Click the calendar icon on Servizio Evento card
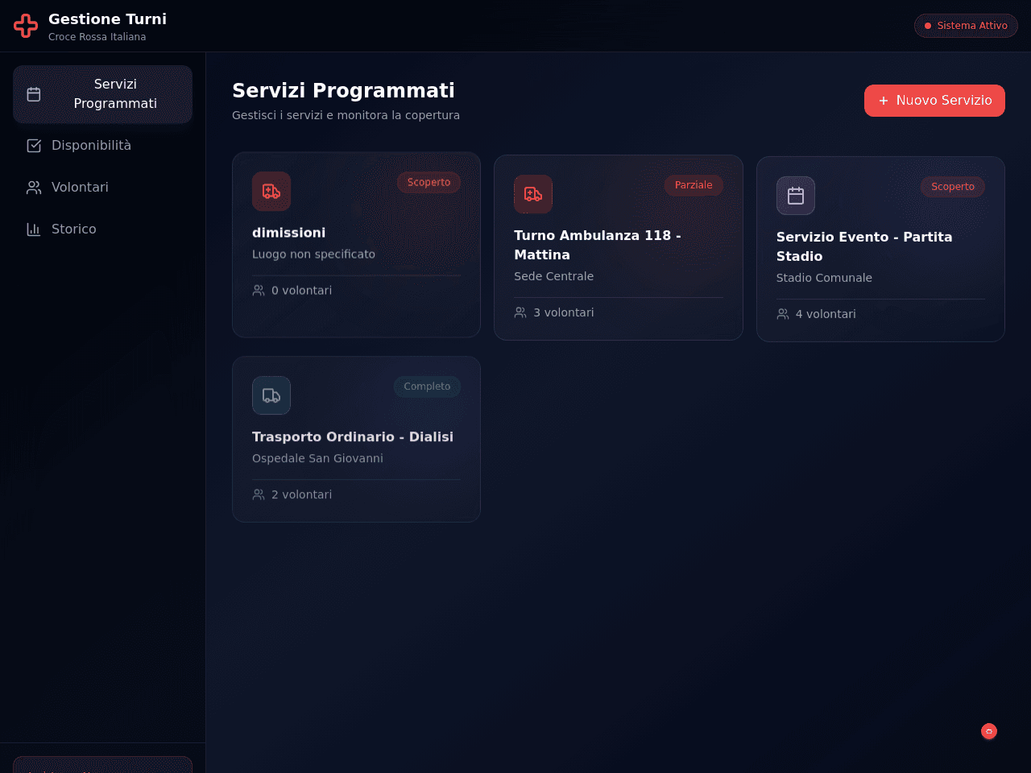This screenshot has height=773, width=1031. point(796,196)
